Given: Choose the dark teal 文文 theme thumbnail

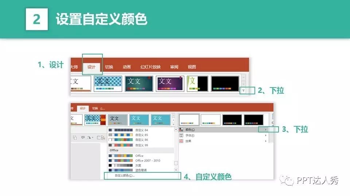Looking at the screenshot, I should pos(139,84).
